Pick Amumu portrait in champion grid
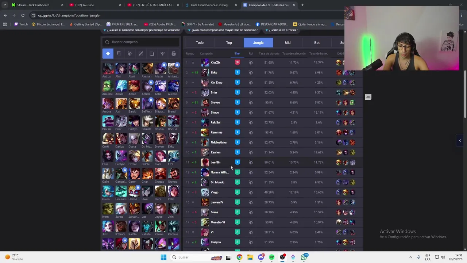Image resolution: width=467 pixels, height=263 pixels. (108, 86)
